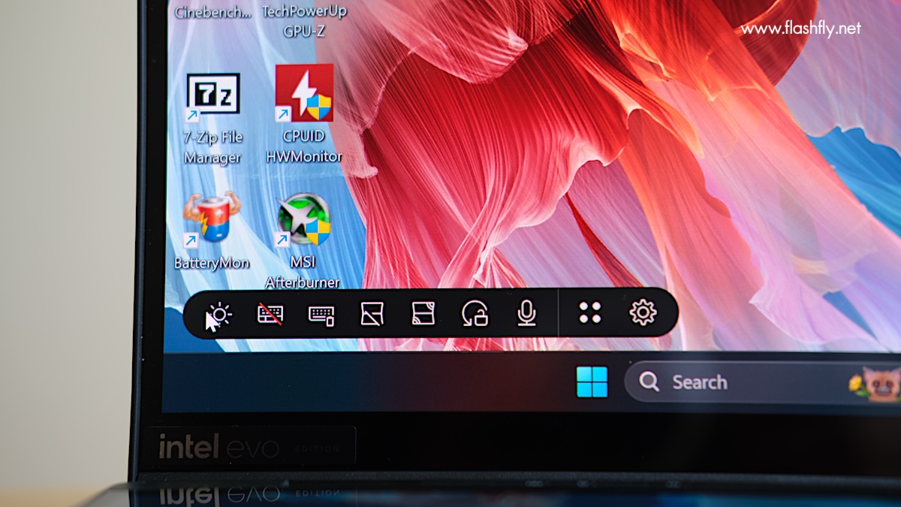Click the magnifier icon in taskbar search

coord(649,382)
